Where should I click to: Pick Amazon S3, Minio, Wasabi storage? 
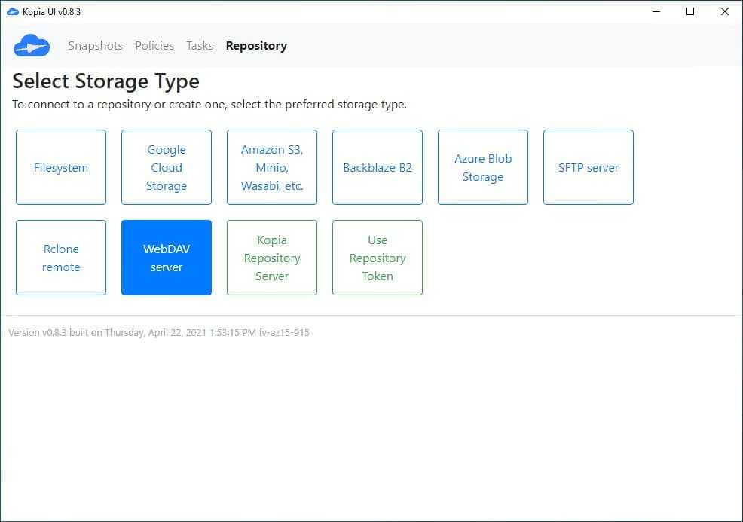click(272, 167)
